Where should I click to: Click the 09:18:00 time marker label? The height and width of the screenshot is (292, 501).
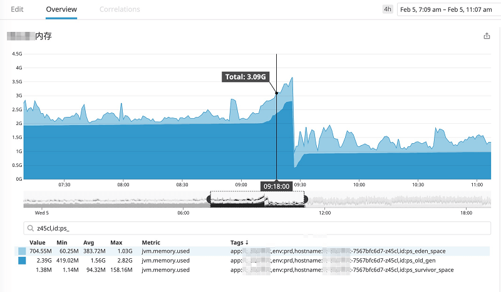click(x=276, y=186)
